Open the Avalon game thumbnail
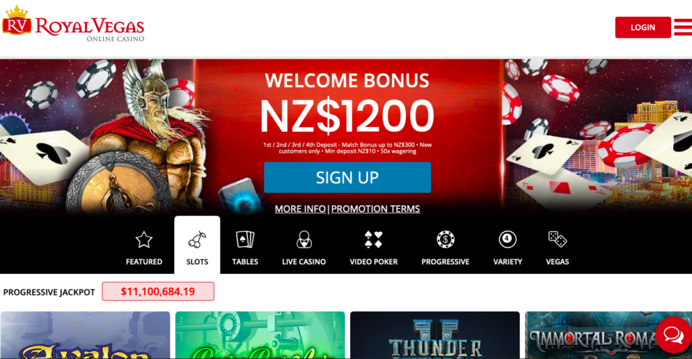Image resolution: width=692 pixels, height=359 pixels. 85,335
